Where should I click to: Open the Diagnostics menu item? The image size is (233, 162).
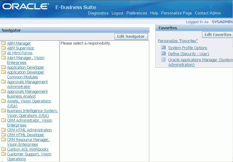[98, 13]
